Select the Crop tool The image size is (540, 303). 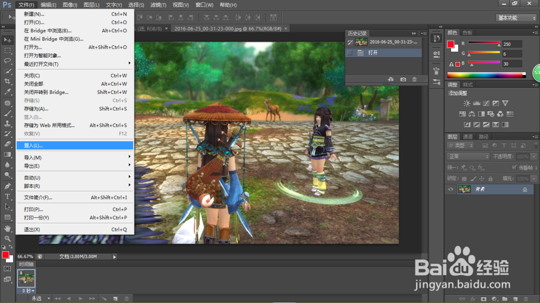pyautogui.click(x=7, y=81)
